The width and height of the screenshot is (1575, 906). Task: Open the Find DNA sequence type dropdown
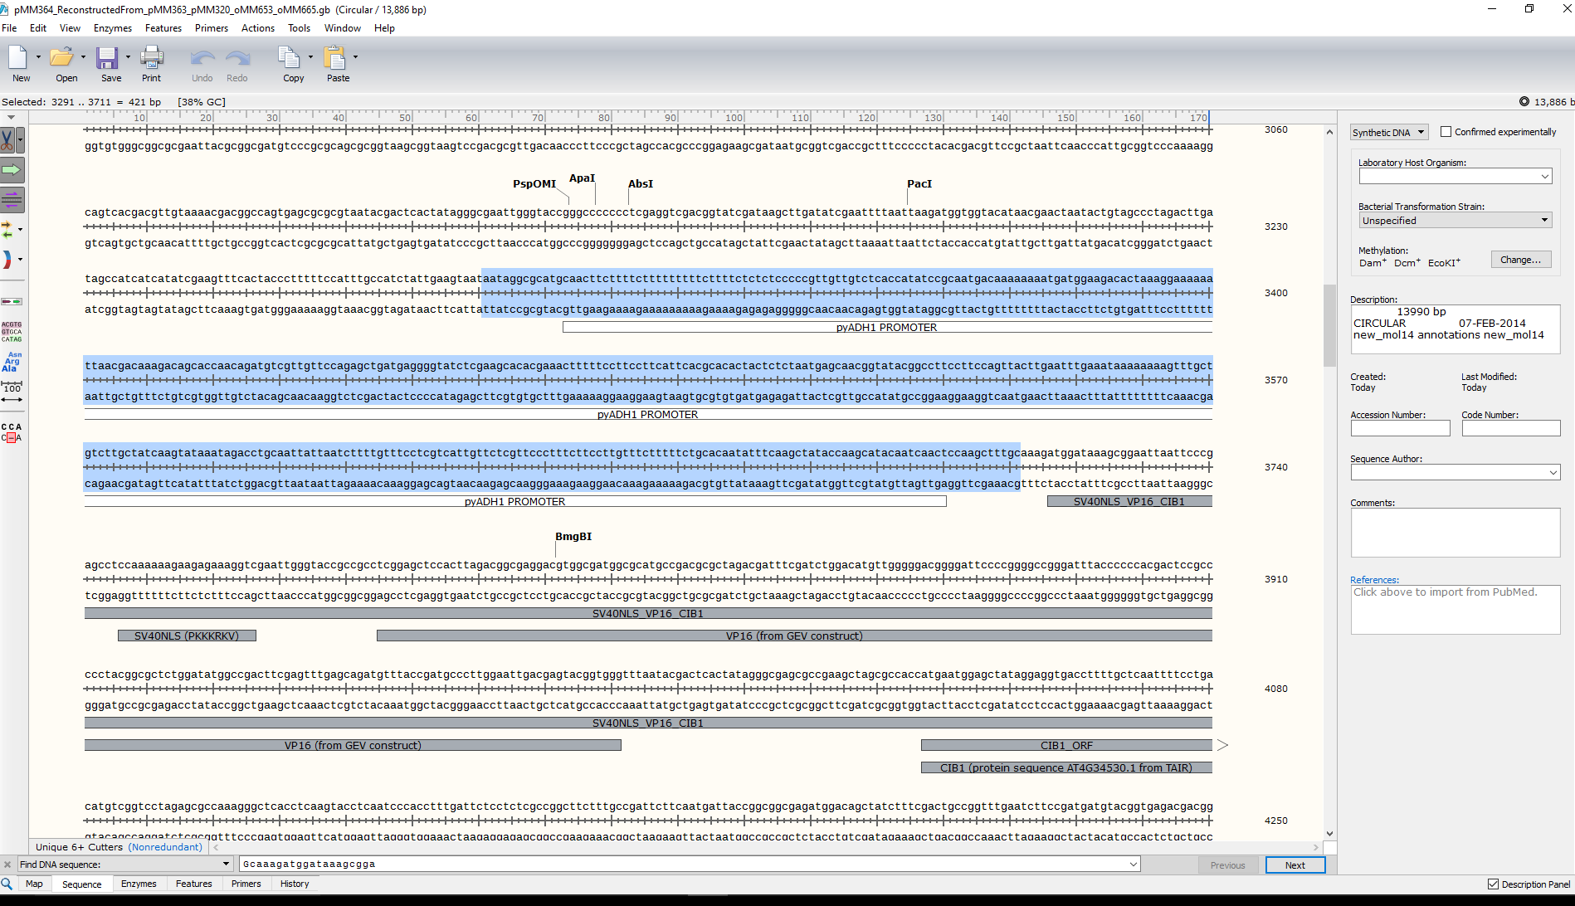coord(226,865)
